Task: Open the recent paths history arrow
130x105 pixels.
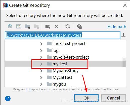Action: pyautogui.click(x=123, y=35)
